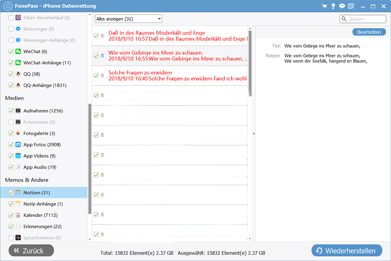Viewport: 391px width, 261px height.
Task: Uncheck the App Fotos (2908) checkbox
Action: [11, 144]
